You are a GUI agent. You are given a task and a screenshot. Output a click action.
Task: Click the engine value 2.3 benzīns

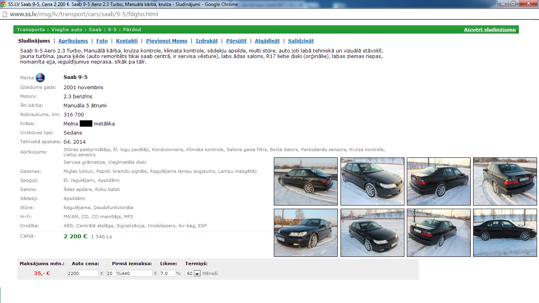pos(78,96)
